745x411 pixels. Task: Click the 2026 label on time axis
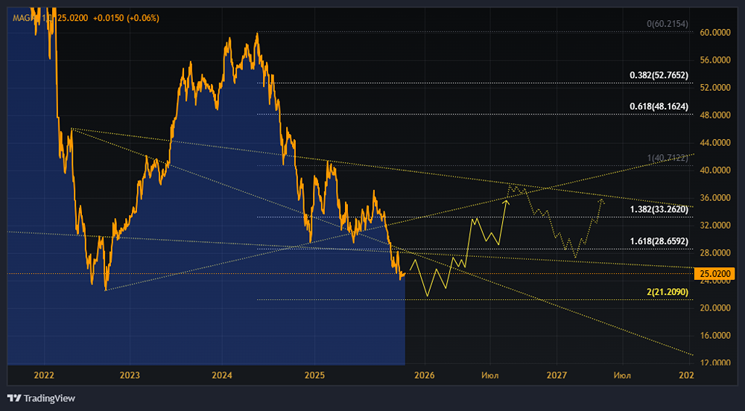425,375
